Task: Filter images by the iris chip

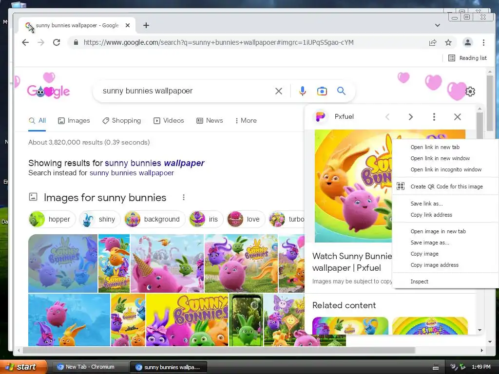Action: pos(206,219)
